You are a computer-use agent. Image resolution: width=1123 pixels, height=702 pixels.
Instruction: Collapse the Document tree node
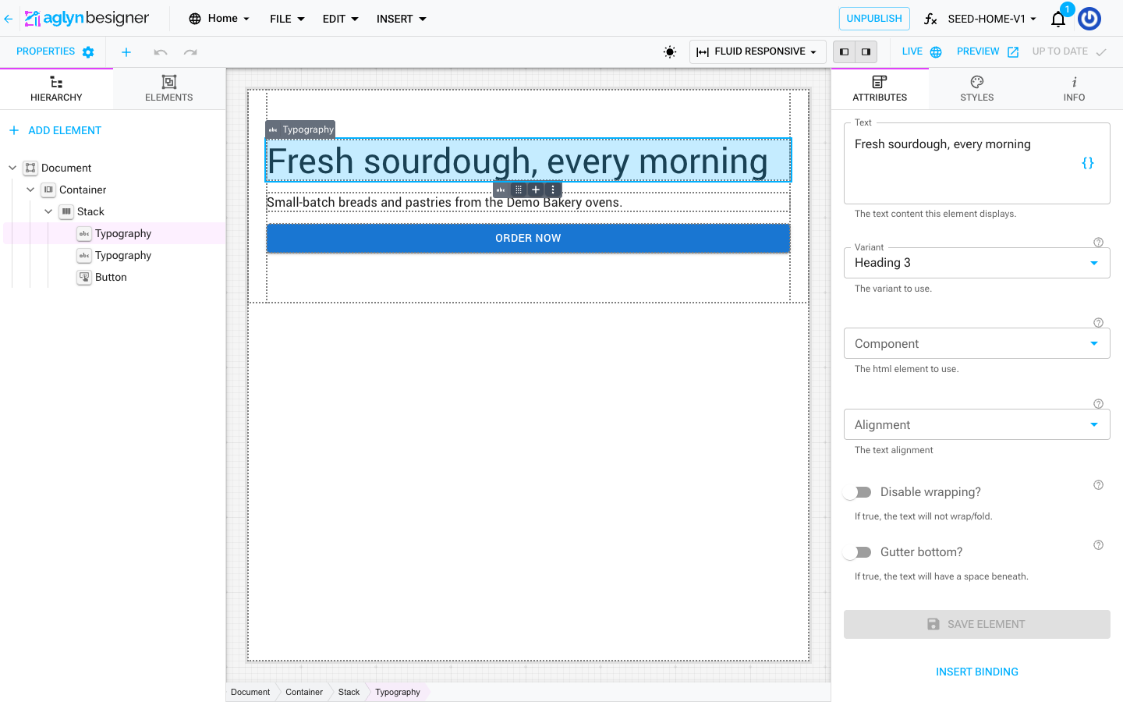point(12,168)
